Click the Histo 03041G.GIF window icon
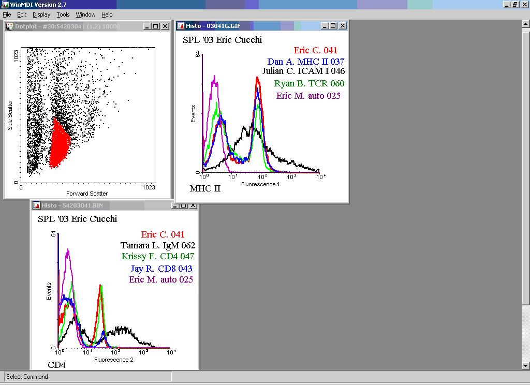This screenshot has height=385, width=530. coord(181,26)
